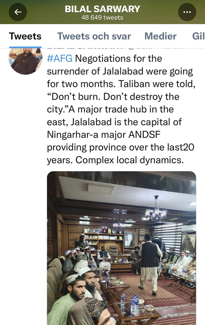The width and height of the screenshot is (205, 325).
Task: Open the three-dot more options menu
Action: [x=187, y=12]
